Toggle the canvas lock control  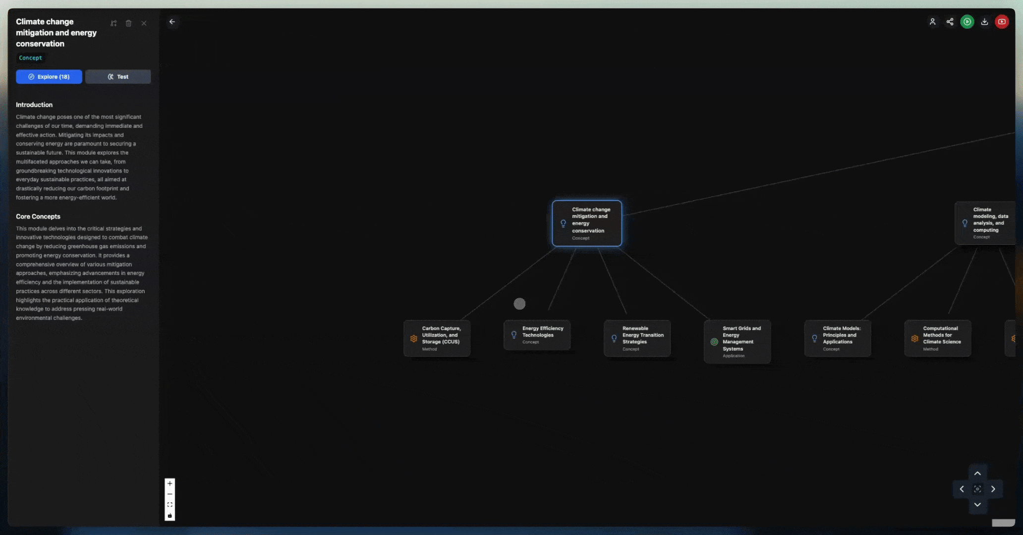pos(170,516)
